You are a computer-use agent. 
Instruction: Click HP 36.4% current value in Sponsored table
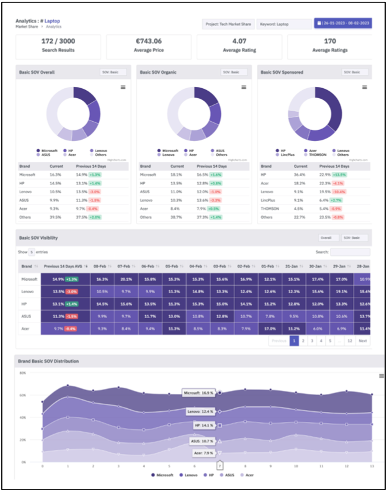pyautogui.click(x=300, y=175)
